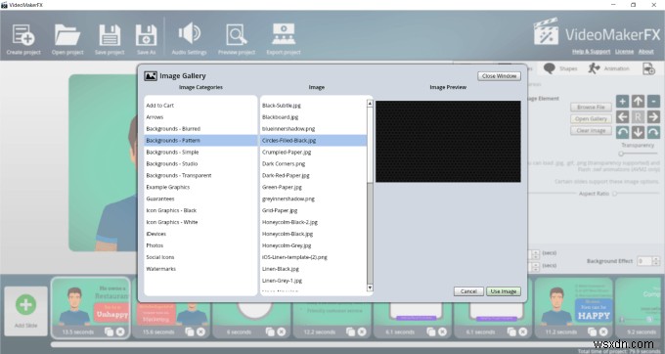
Task: Open Audio Settings speaker icon
Action: point(189,33)
